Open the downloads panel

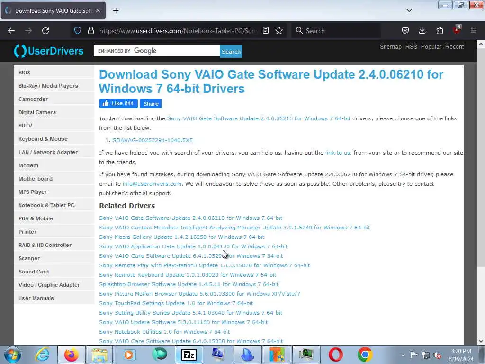coord(422,30)
